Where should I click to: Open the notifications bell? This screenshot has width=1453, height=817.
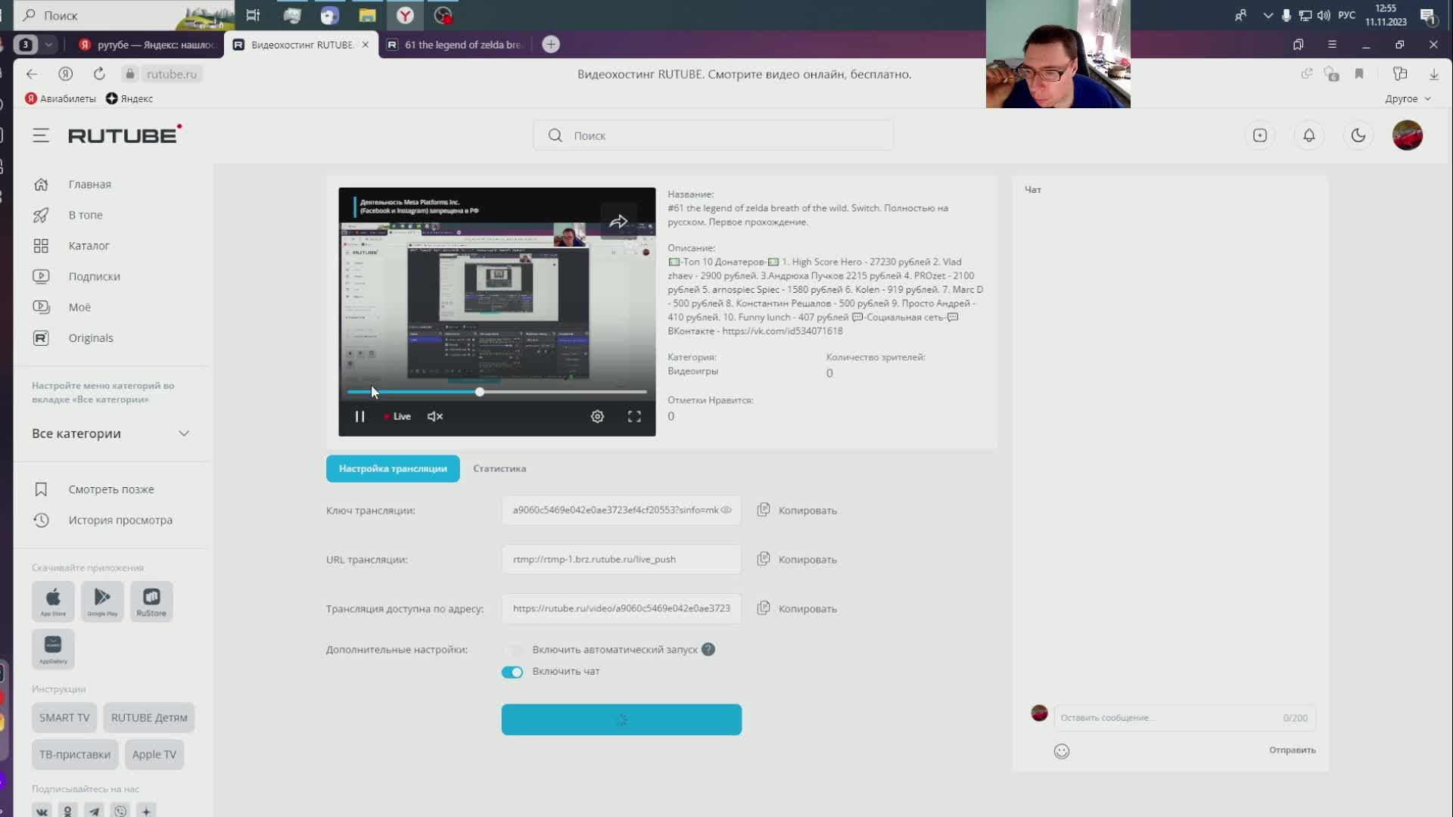1308,135
